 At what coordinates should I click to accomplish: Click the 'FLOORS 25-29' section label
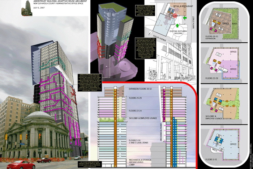(136, 98)
